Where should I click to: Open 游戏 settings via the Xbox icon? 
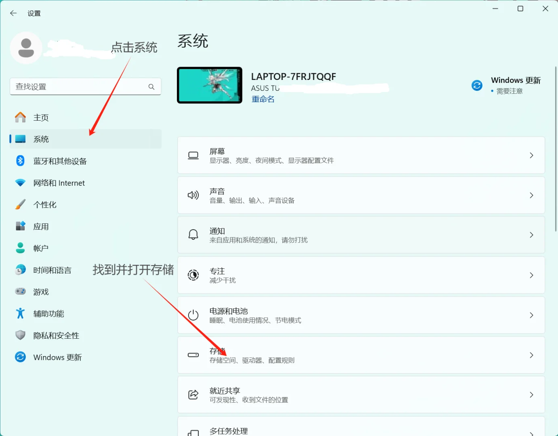(x=20, y=291)
